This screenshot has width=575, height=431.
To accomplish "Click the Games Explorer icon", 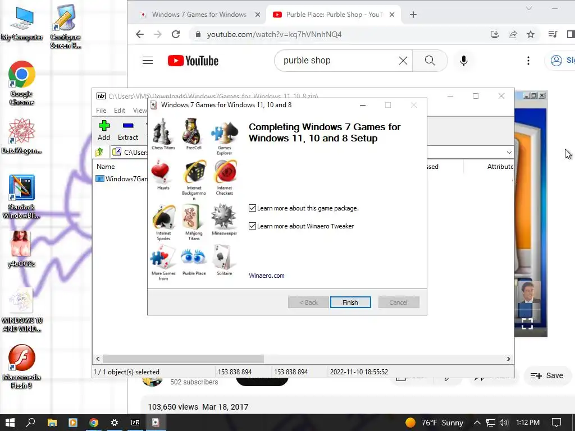I will 224,132.
